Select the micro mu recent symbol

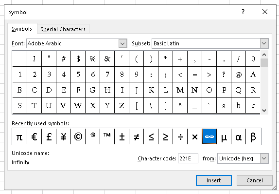[224, 136]
